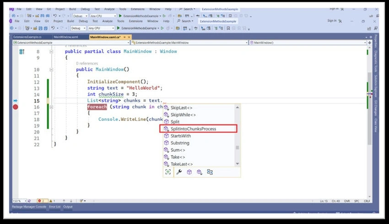Click the OVR overtype indicator

pyautogui.click(x=347, y=201)
